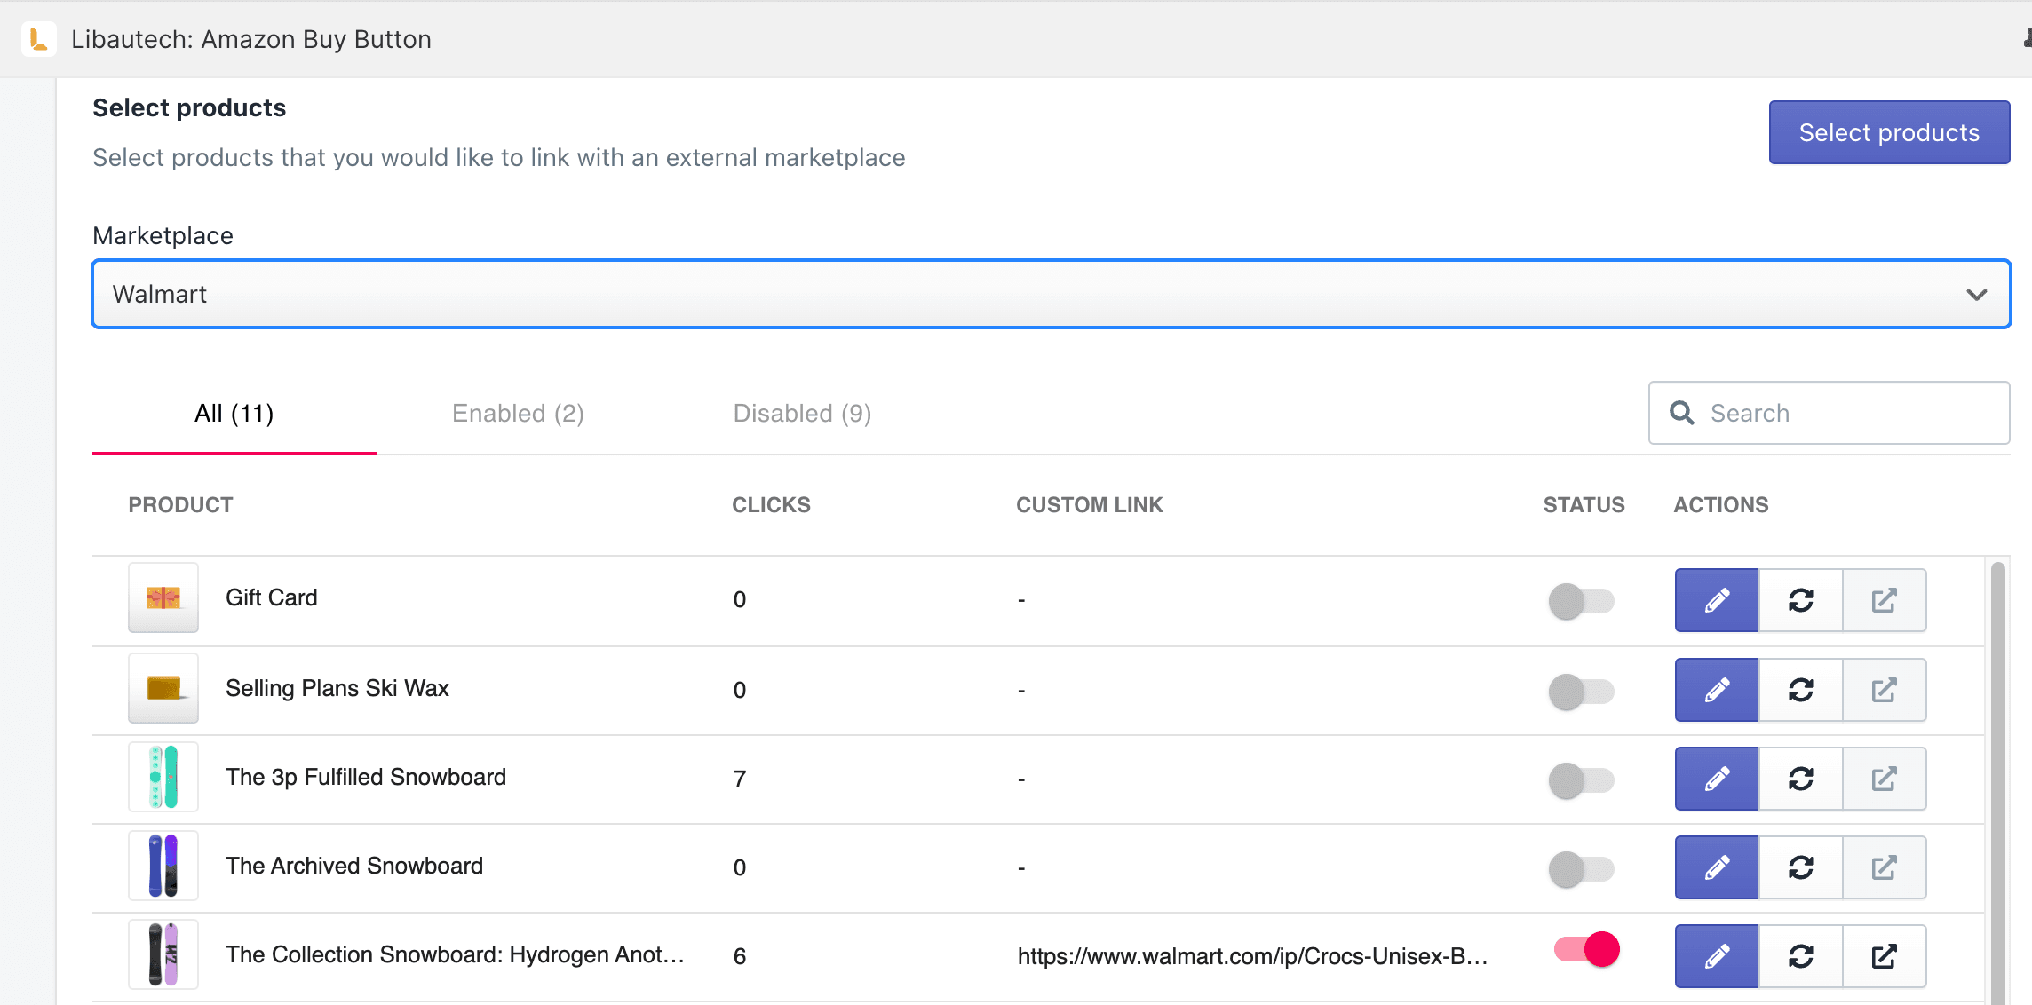Open external link for 3p Fulfilled Snowboard

click(x=1884, y=779)
